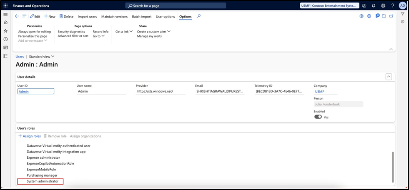Click the USMF company link field
409x190 pixels.
click(x=326, y=92)
